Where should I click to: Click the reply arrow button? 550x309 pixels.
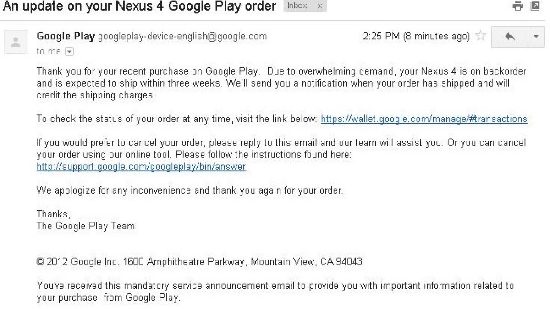point(509,37)
